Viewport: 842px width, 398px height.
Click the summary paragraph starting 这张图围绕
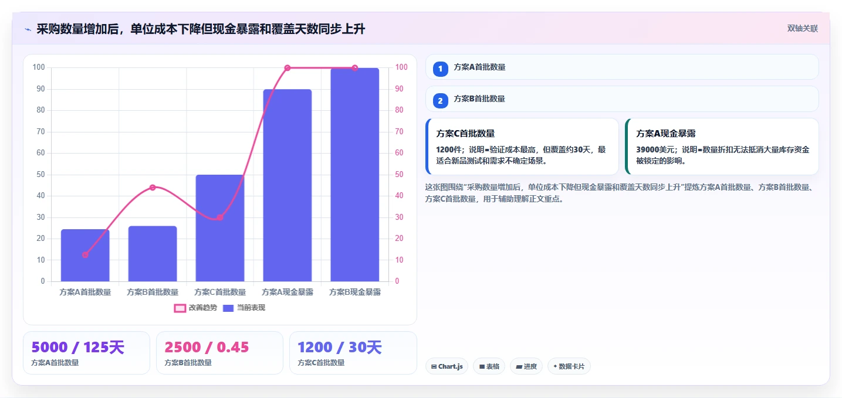pyautogui.click(x=618, y=193)
